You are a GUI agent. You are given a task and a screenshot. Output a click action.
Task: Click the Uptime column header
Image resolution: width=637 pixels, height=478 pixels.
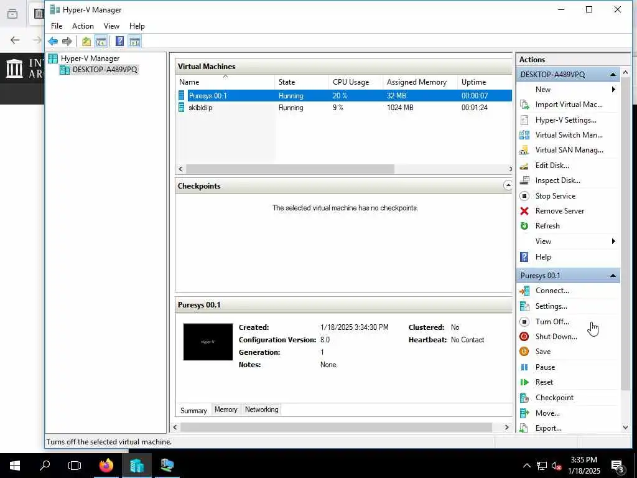pos(485,82)
